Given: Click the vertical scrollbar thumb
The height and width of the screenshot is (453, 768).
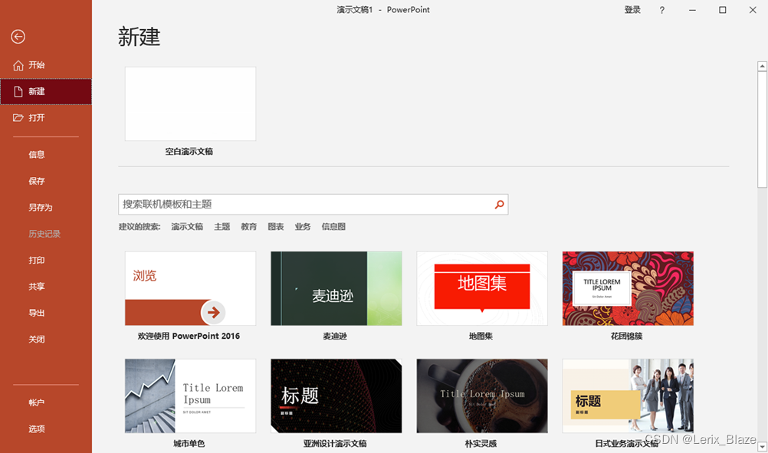Looking at the screenshot, I should [762, 130].
